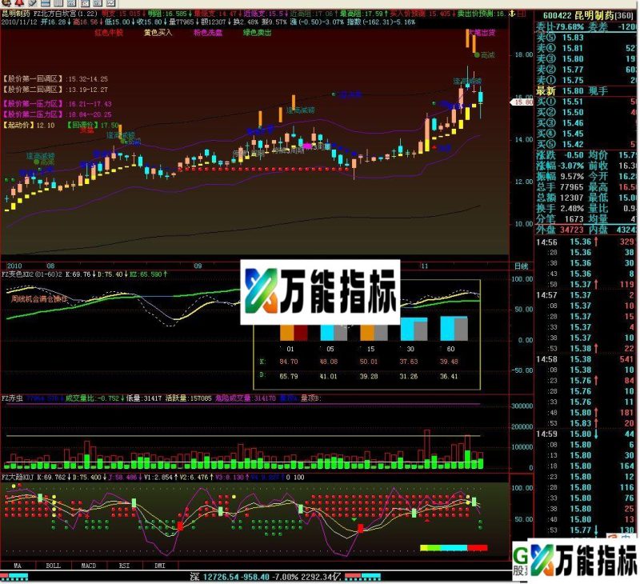
Task: Click the 黄色买入 legend label
Action: pos(158,33)
